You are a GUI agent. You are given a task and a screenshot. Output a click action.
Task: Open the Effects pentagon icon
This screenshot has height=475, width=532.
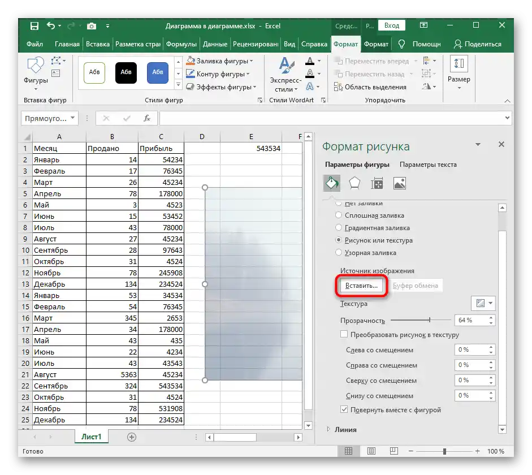point(354,183)
